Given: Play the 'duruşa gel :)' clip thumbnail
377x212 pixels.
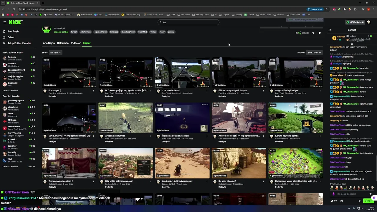Looking at the screenshot, I should click(x=69, y=72).
